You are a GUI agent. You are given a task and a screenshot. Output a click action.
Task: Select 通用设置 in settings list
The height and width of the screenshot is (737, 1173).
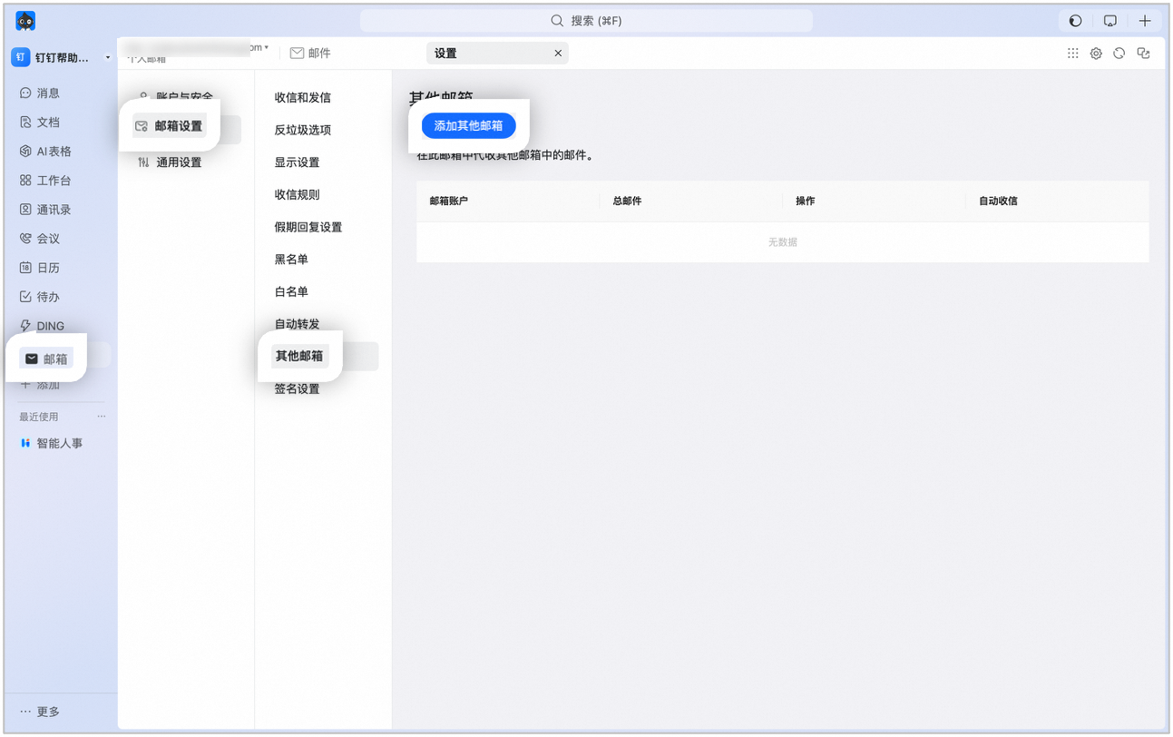[x=170, y=162]
